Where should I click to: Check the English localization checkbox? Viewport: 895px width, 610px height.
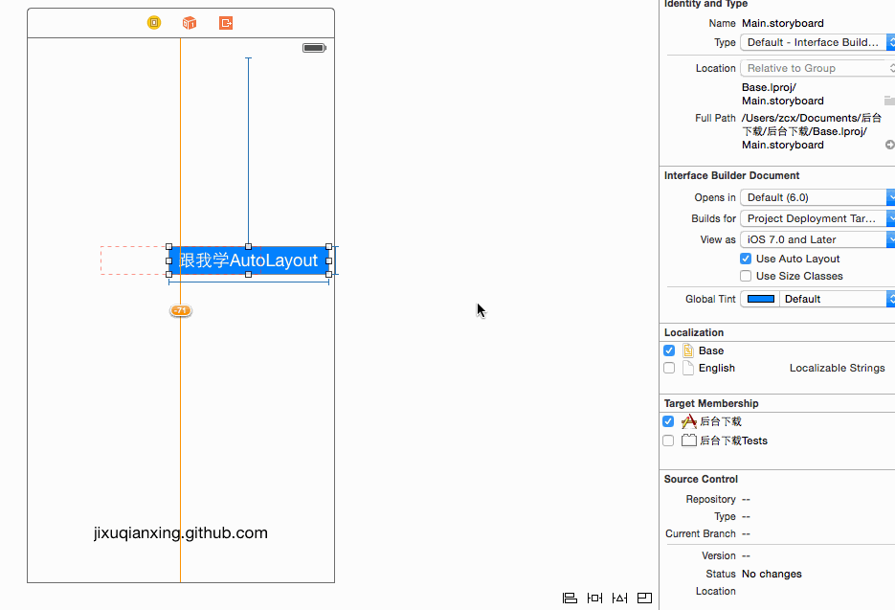coord(669,368)
